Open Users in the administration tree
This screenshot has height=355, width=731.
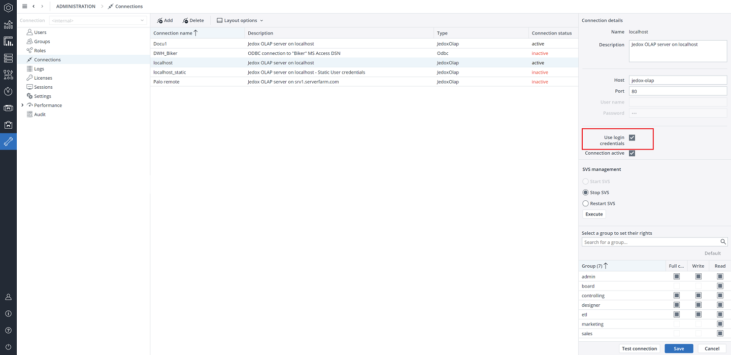click(x=40, y=32)
